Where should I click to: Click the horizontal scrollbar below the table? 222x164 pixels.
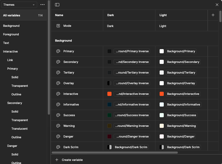[x=115, y=153]
